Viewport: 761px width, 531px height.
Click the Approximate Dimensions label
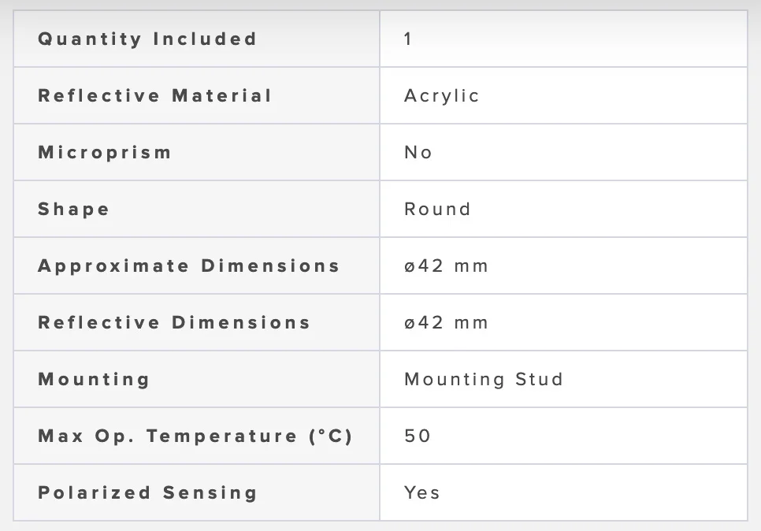tap(189, 266)
